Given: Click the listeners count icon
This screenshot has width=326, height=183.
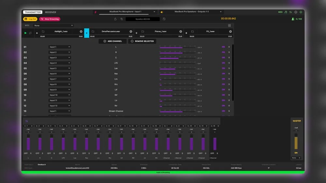Looking at the screenshot, I should point(293,19).
